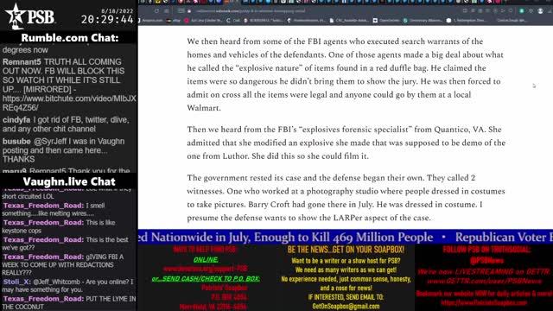Click the GetOnSoapbox@gmail.com email address
The width and height of the screenshot is (553, 311).
click(x=346, y=306)
